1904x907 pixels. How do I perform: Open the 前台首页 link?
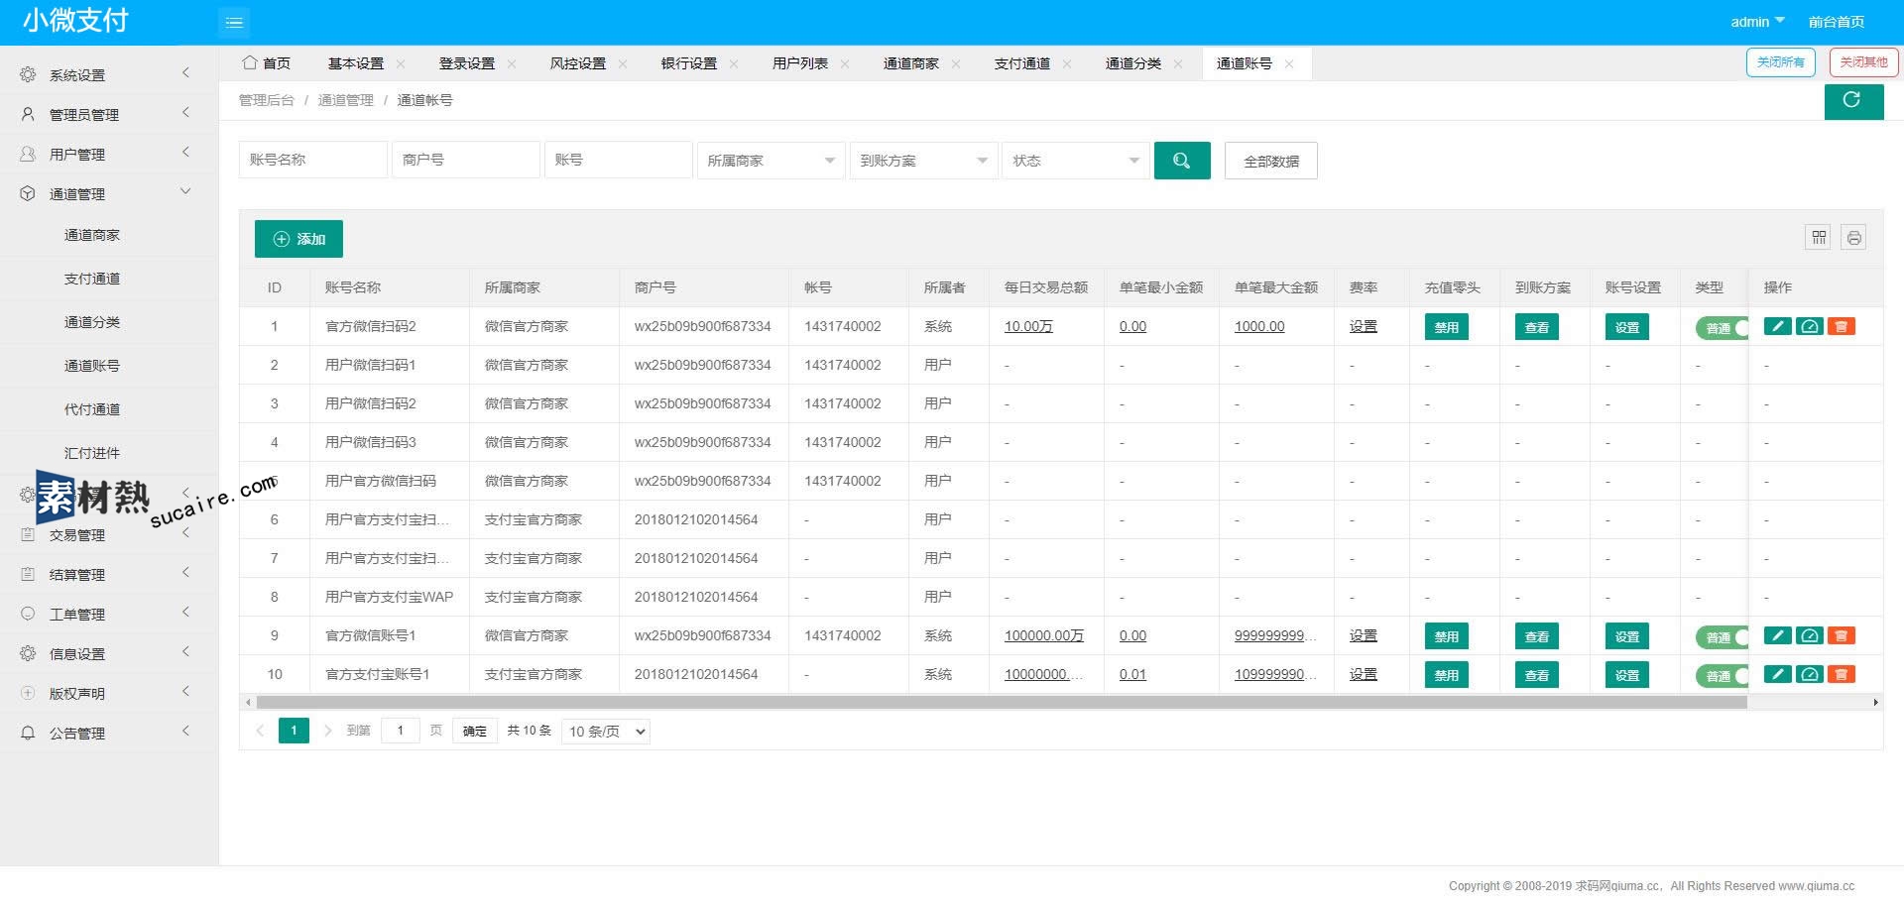pyautogui.click(x=1836, y=22)
